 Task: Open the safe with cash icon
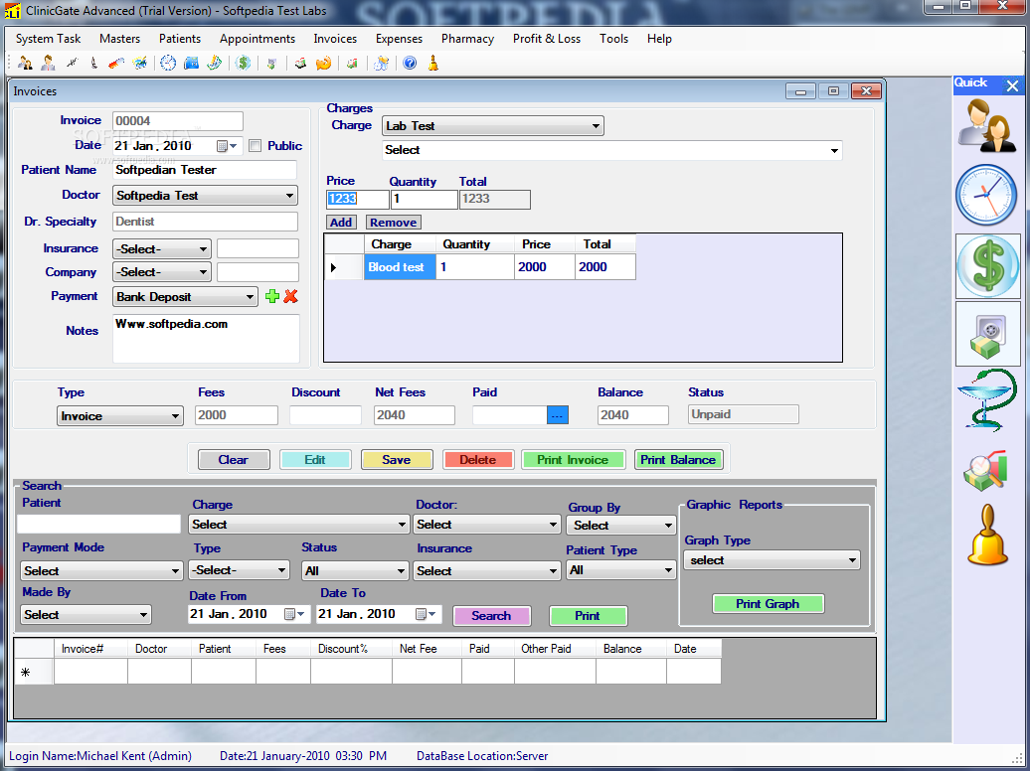click(x=986, y=334)
